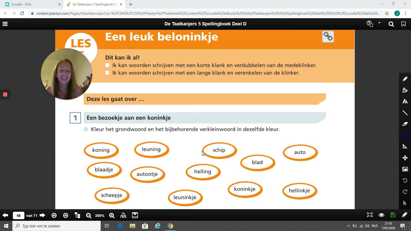Reload the page in Chrome

(22, 13)
